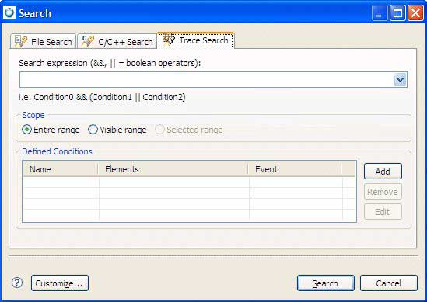Start the search with the Search button
Screen dimensions: 427x302
pyautogui.click(x=325, y=283)
